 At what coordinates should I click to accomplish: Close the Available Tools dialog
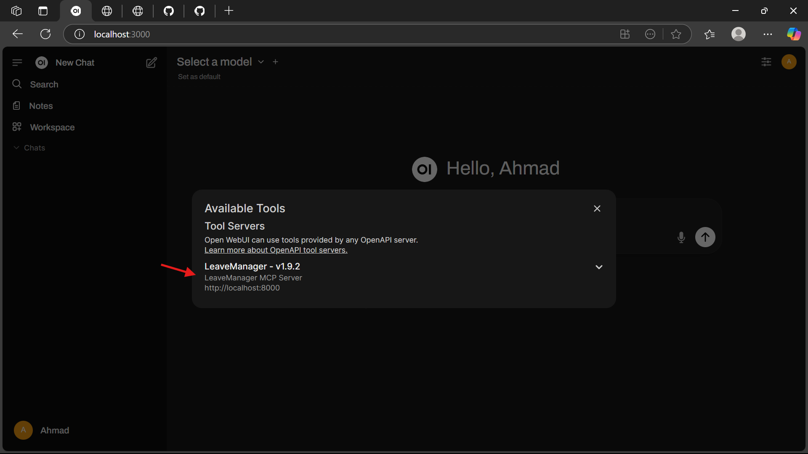[x=597, y=209]
